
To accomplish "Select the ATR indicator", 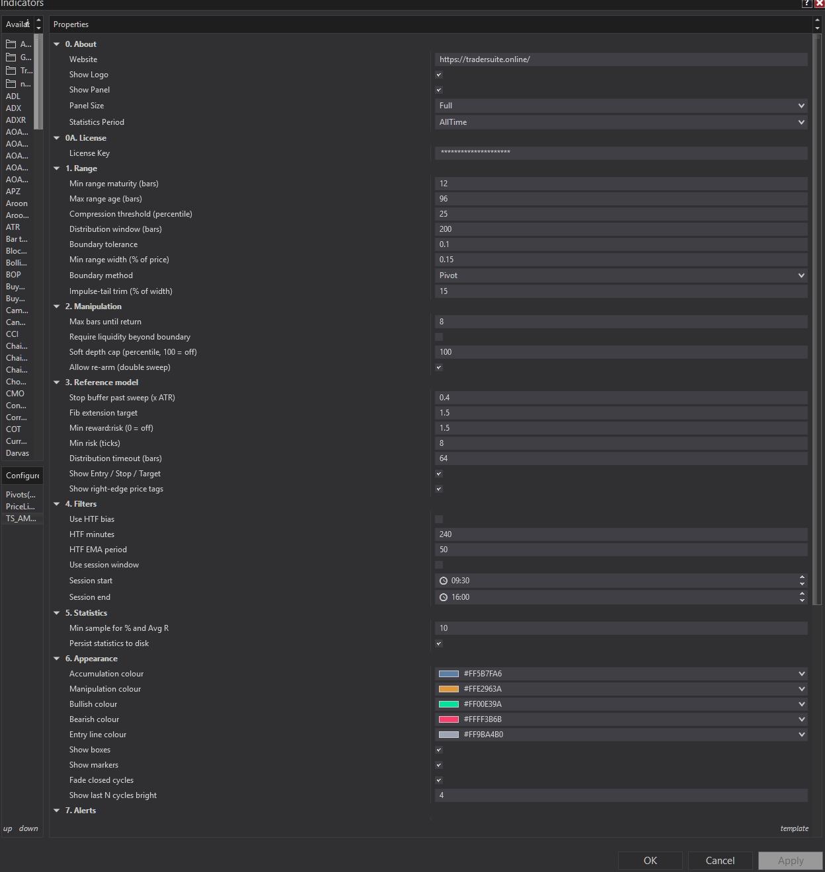I will pos(13,227).
